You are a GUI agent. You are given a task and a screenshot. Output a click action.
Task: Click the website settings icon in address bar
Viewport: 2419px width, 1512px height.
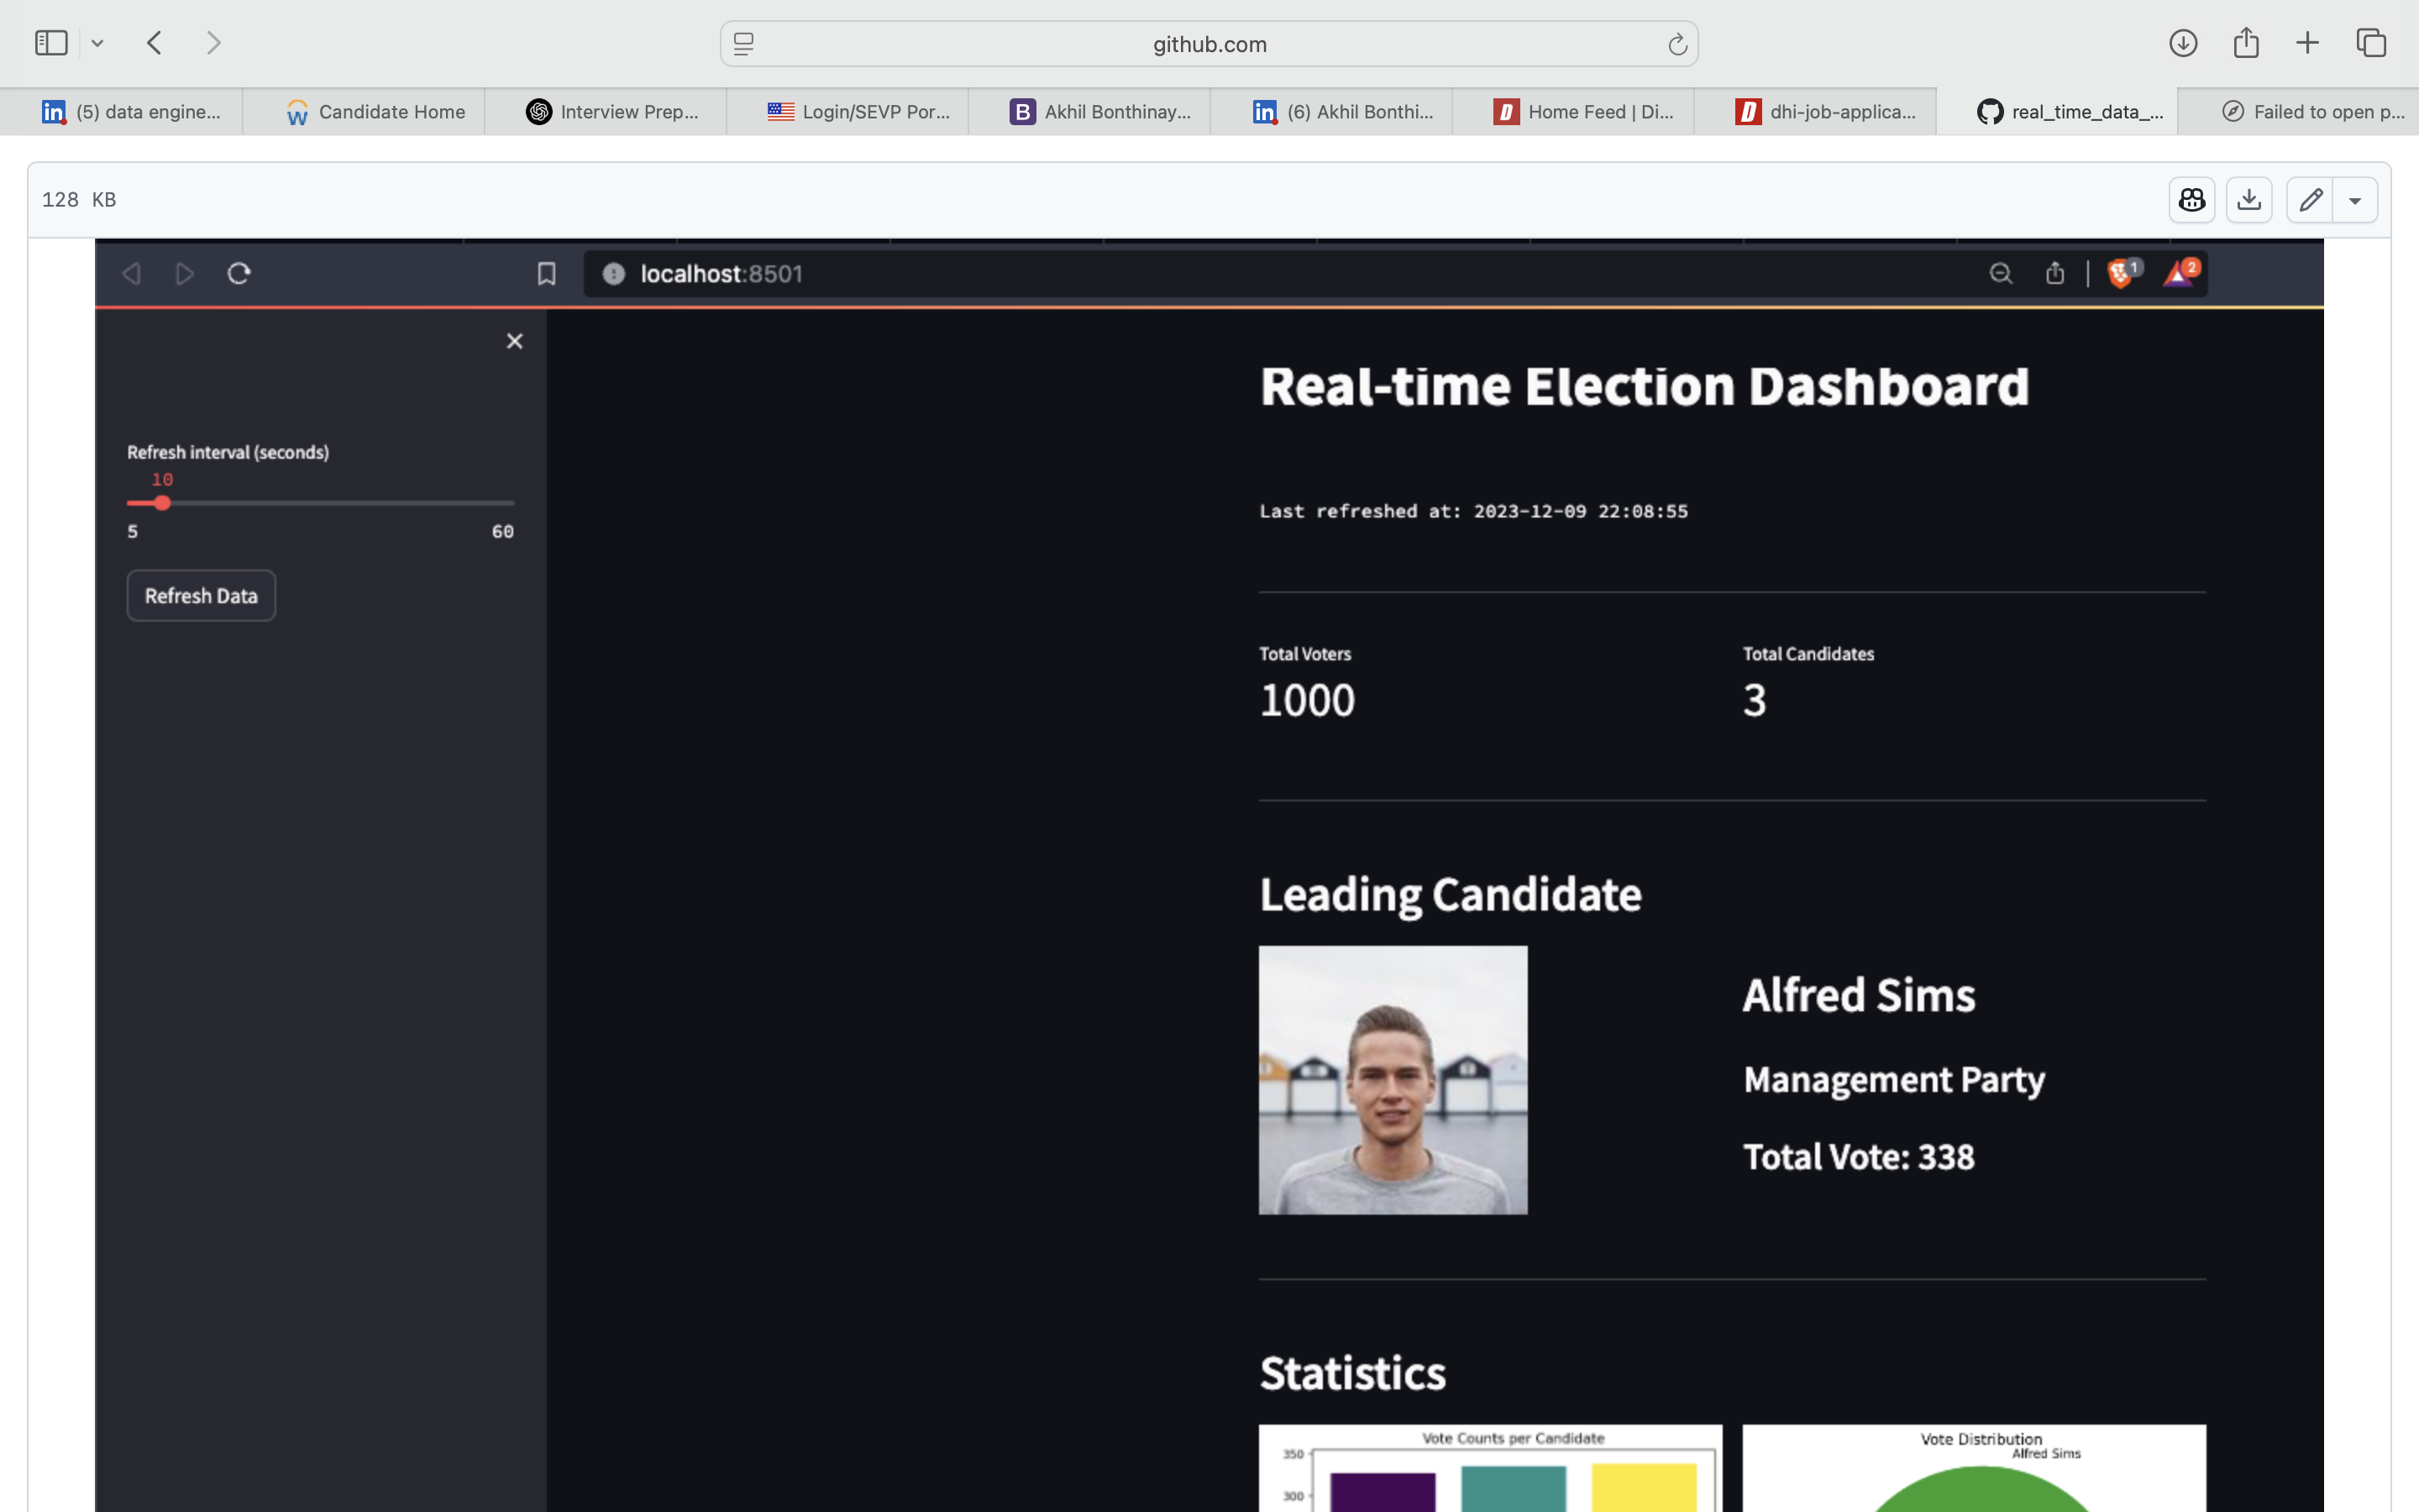[743, 44]
